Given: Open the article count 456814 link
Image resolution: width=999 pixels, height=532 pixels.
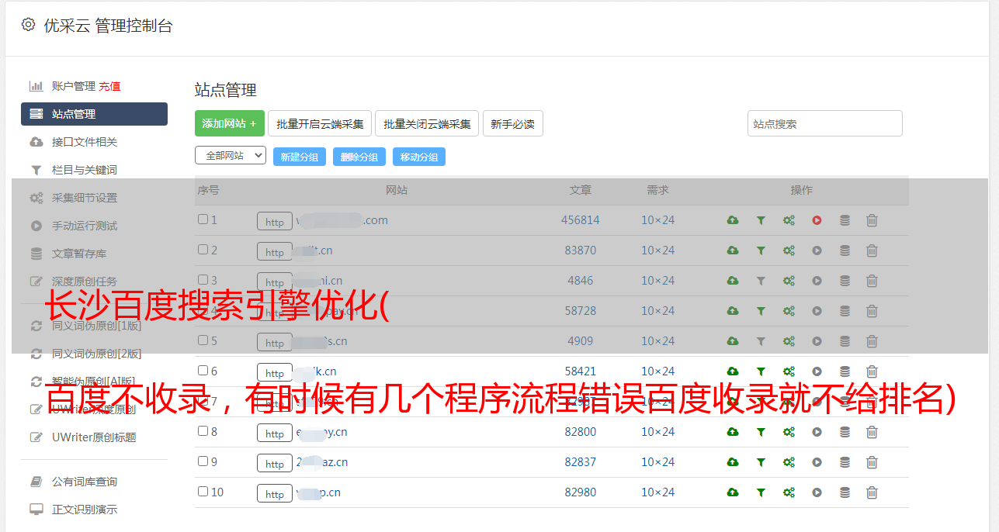Looking at the screenshot, I should 580,220.
